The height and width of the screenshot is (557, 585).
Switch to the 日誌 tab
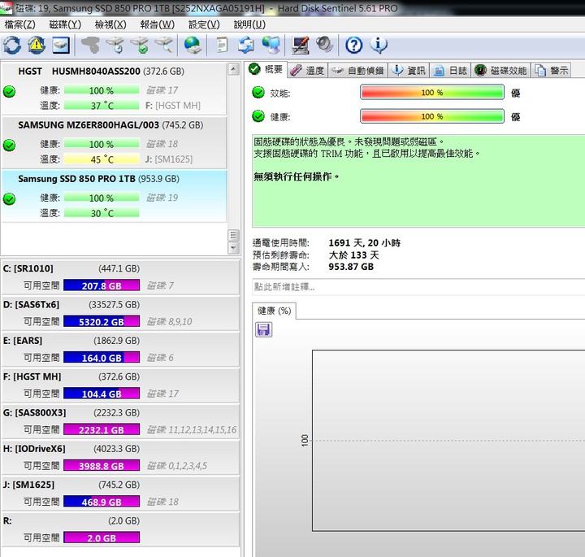click(450, 70)
